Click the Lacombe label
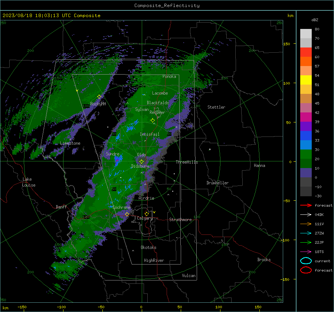This screenshot has width=334, height=312. pyautogui.click(x=160, y=93)
